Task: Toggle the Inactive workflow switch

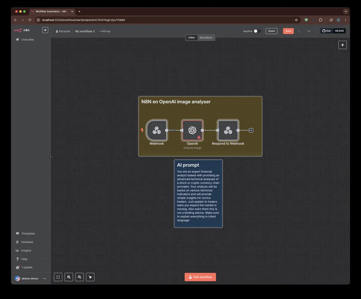Action: coord(257,31)
